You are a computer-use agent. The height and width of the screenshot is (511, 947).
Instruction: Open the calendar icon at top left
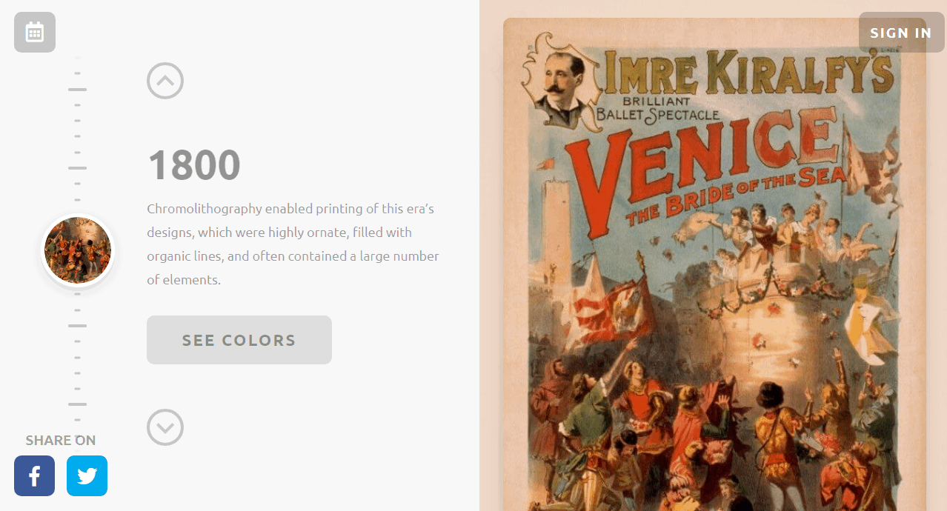tap(35, 33)
